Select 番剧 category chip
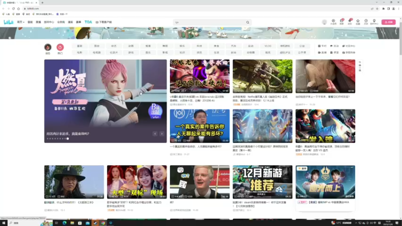Viewport: 402px width, 226px height. pos(80,46)
